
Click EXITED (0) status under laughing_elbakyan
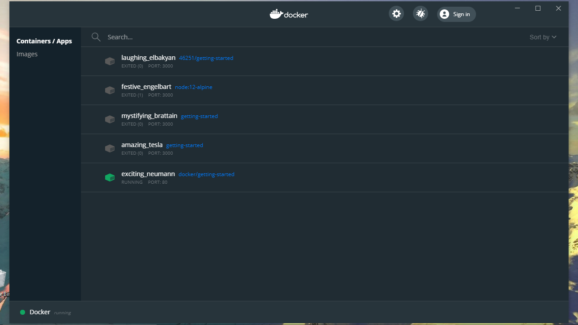pos(132,66)
